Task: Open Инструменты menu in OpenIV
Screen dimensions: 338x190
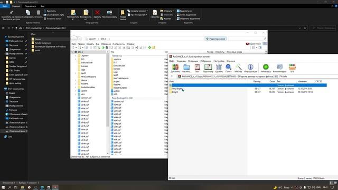Action: coord(118,44)
